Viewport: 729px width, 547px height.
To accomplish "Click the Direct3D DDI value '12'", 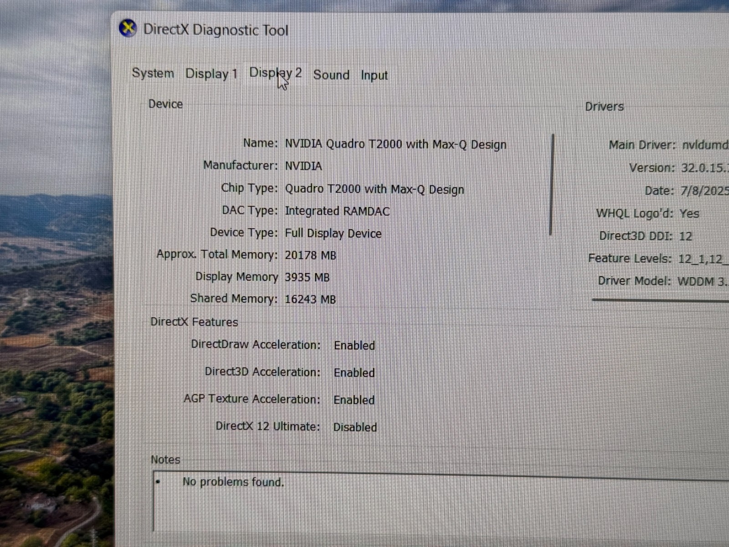I will point(686,236).
